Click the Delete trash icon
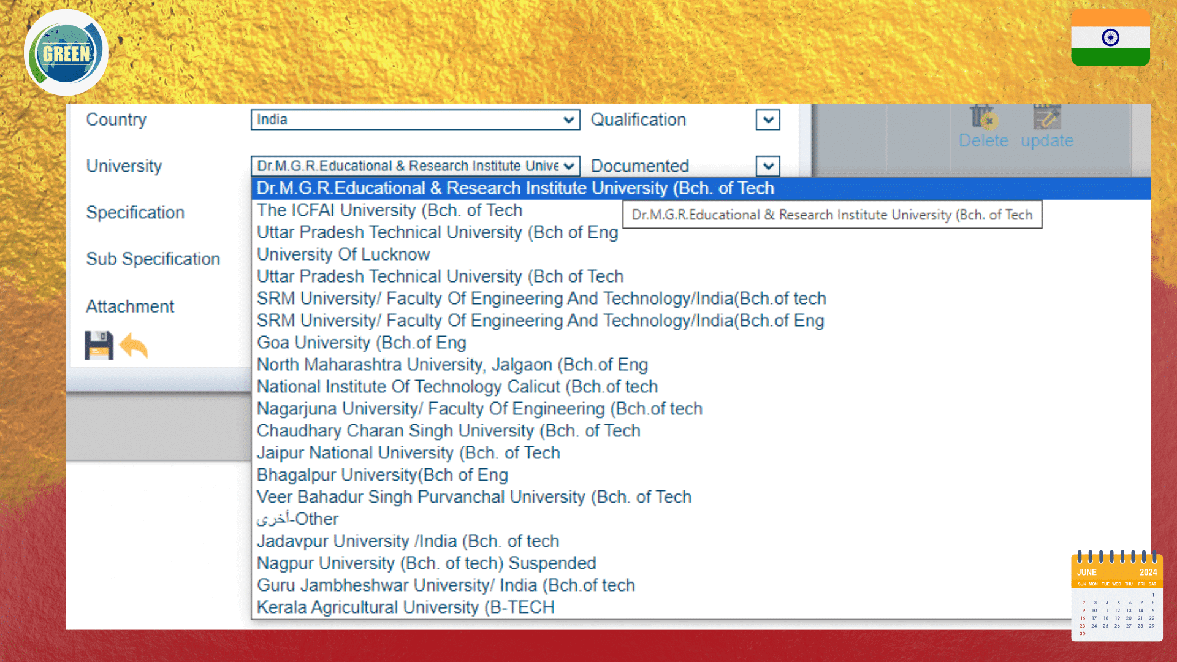 click(x=982, y=116)
